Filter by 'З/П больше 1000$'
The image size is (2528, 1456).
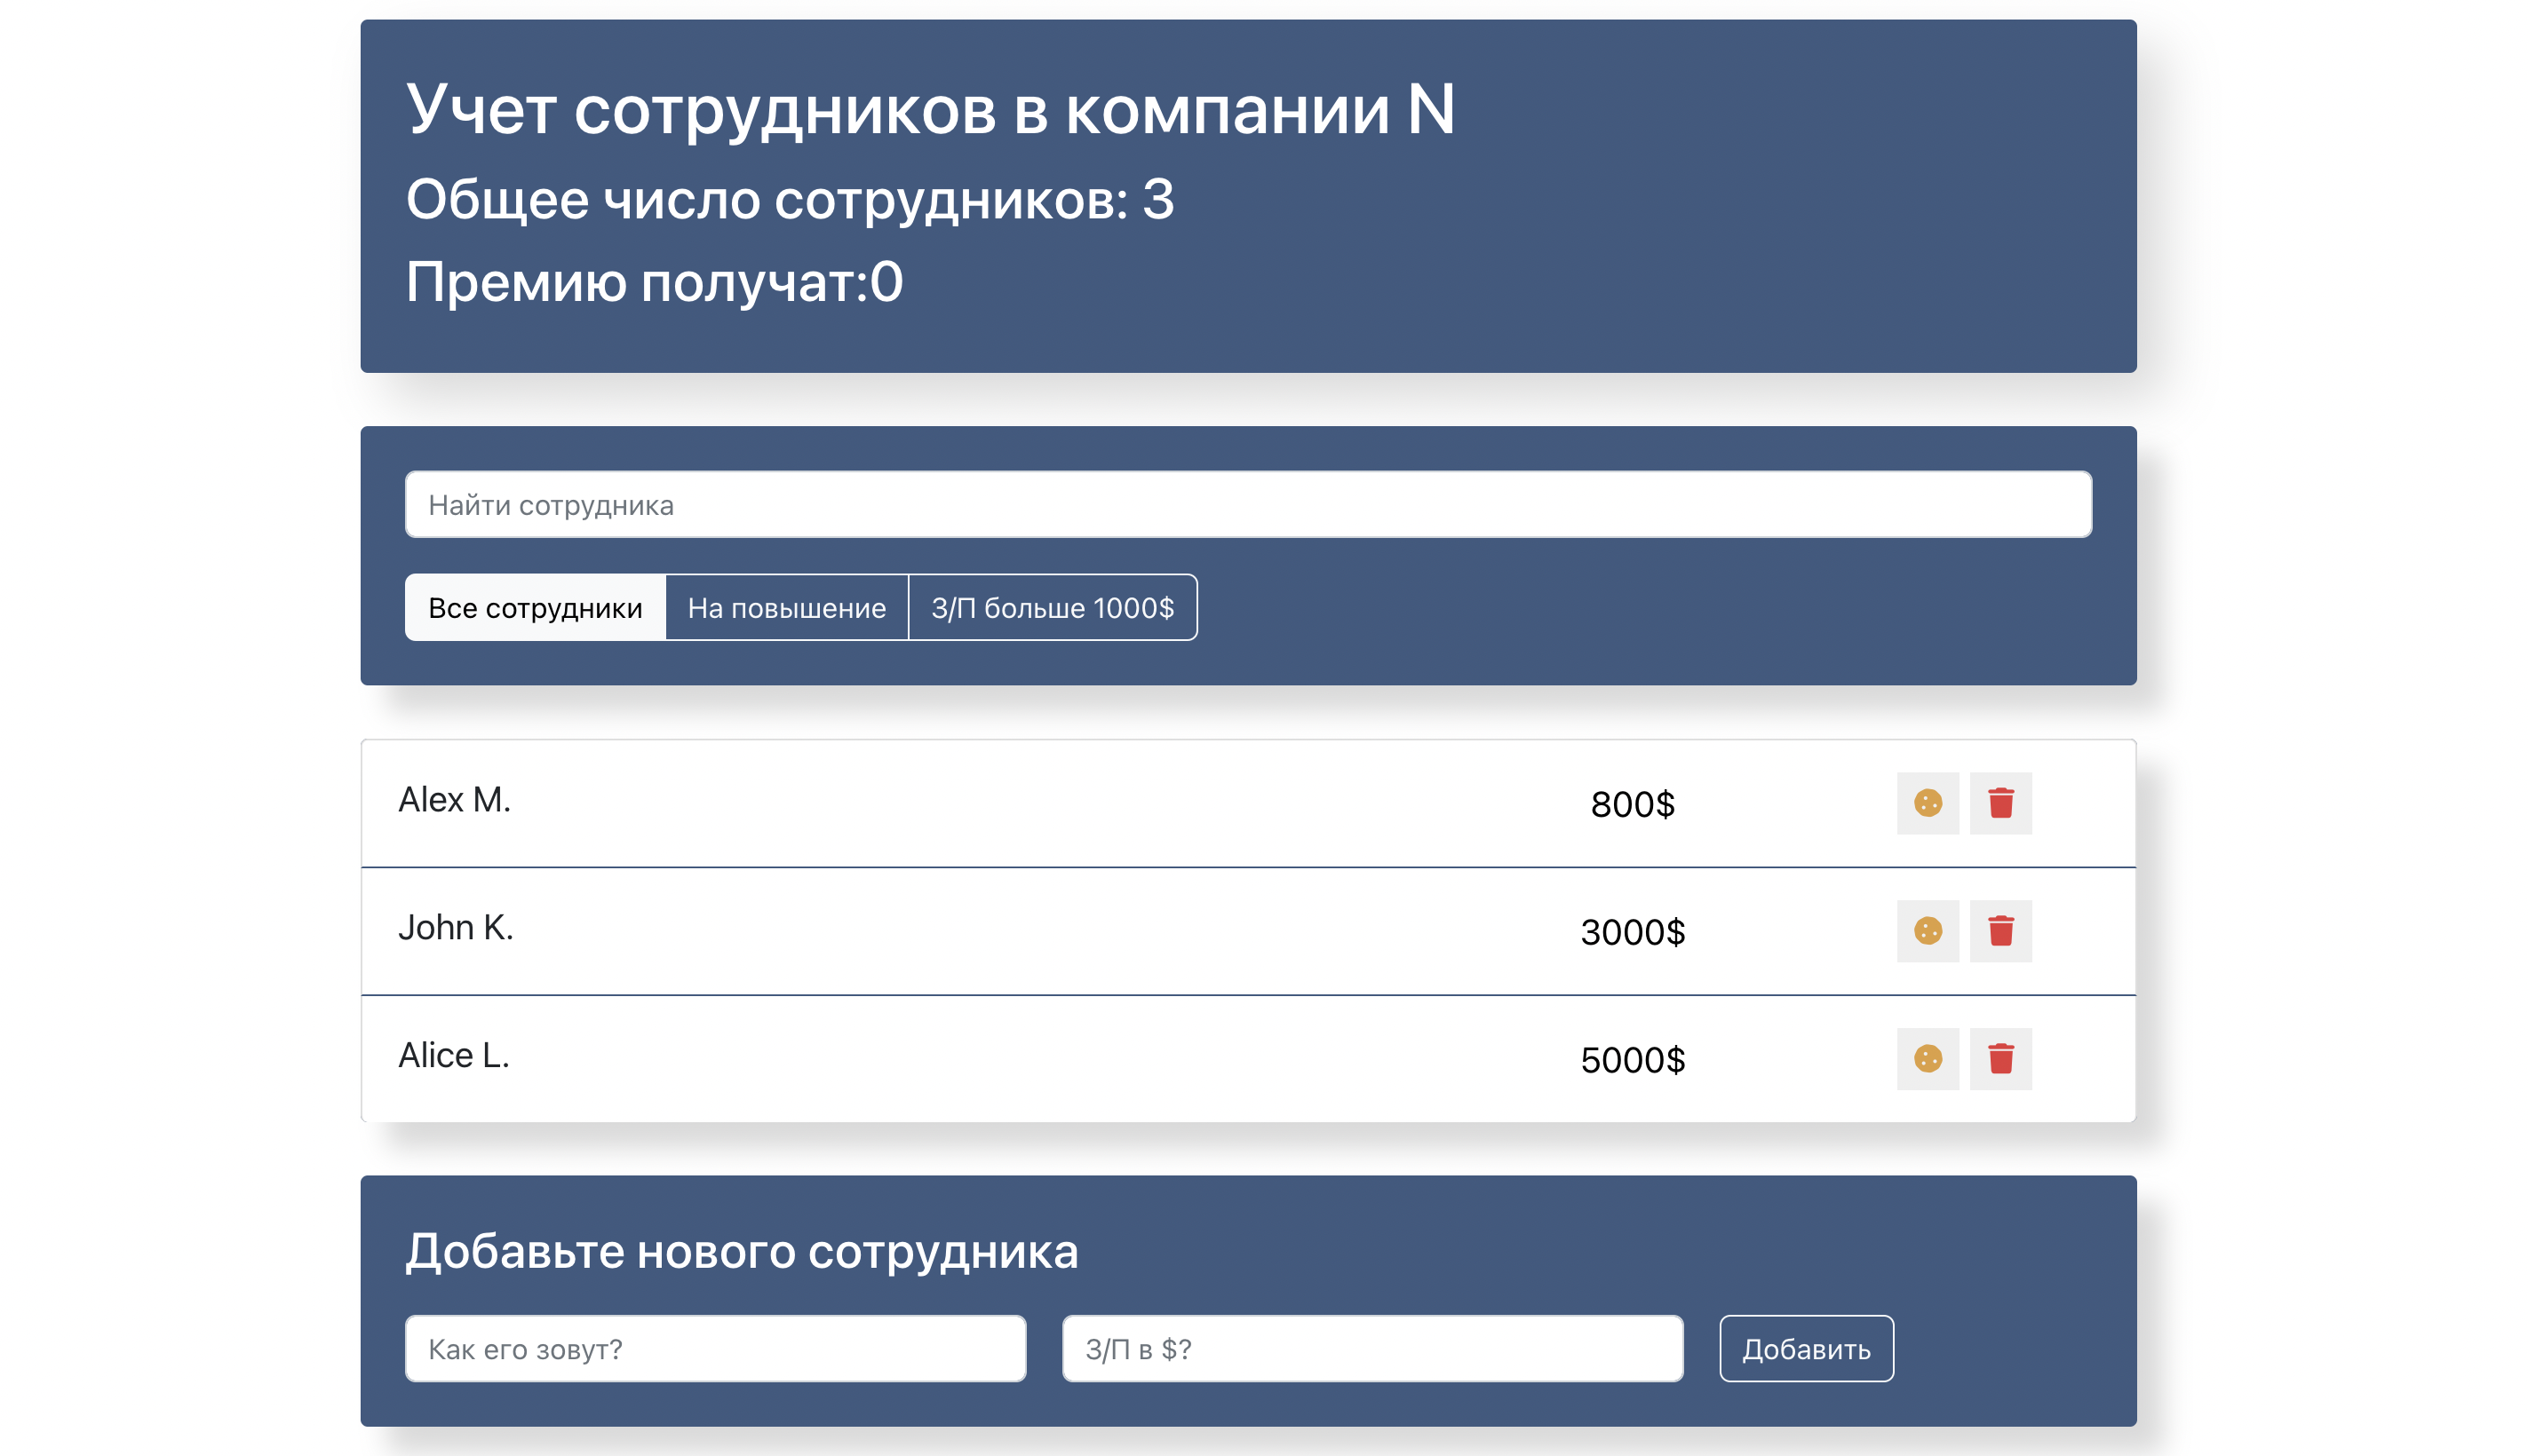coord(1053,608)
